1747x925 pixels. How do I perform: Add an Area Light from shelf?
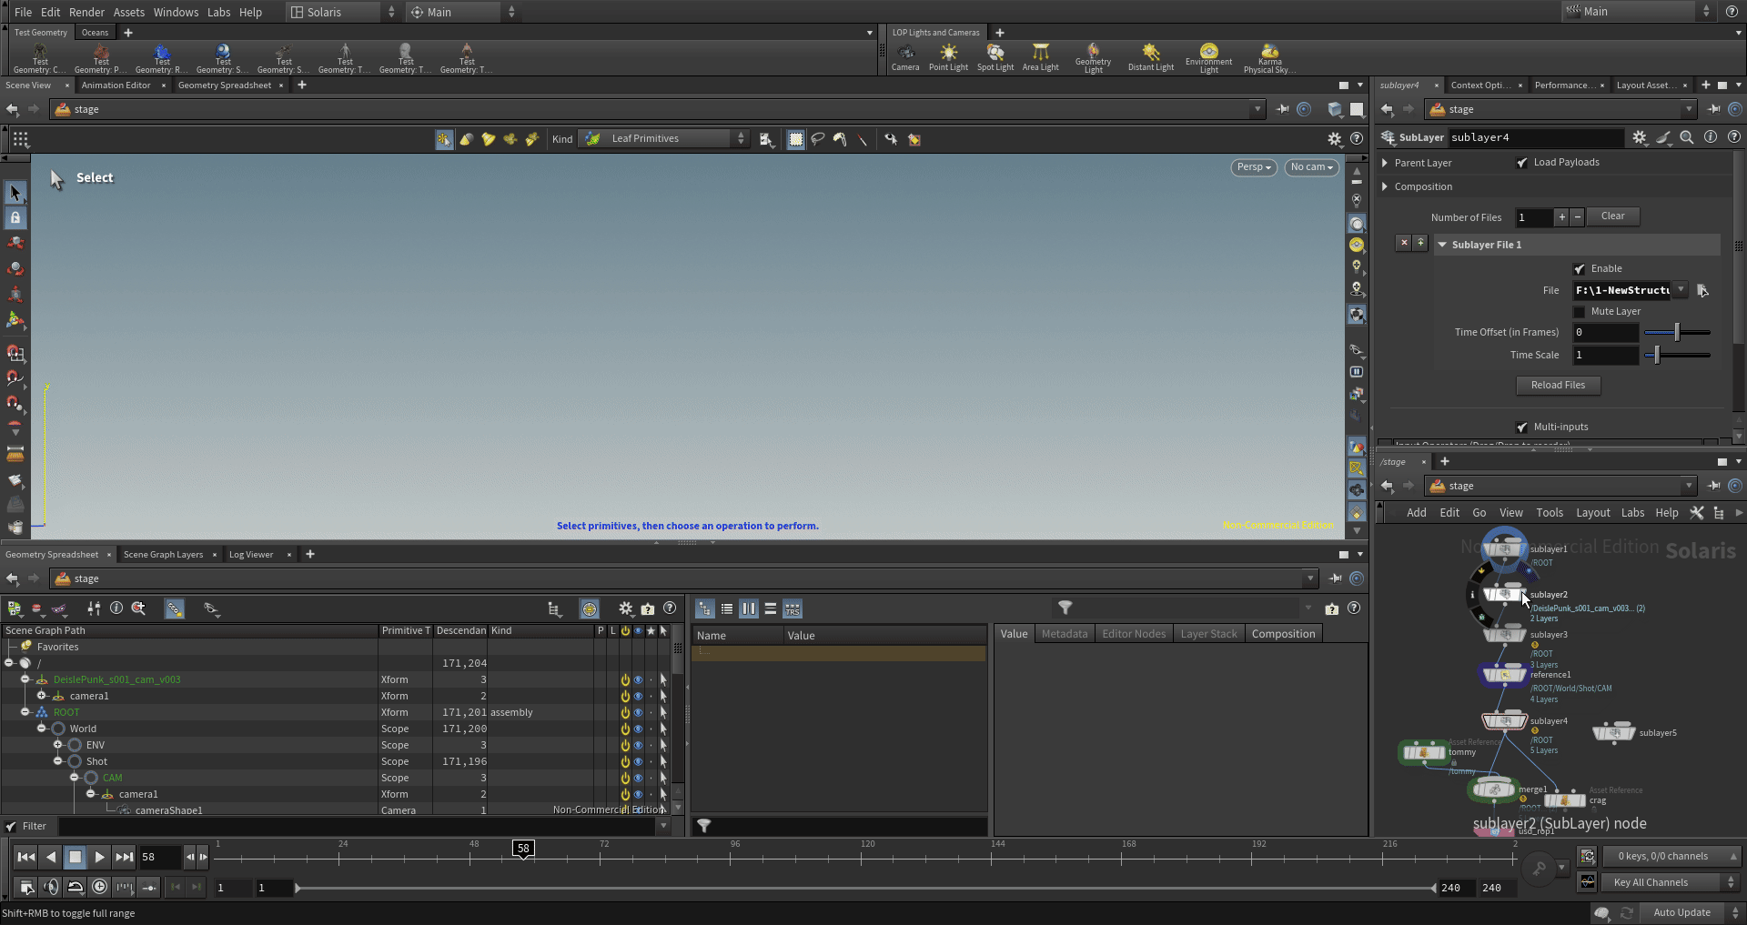pyautogui.click(x=1040, y=57)
